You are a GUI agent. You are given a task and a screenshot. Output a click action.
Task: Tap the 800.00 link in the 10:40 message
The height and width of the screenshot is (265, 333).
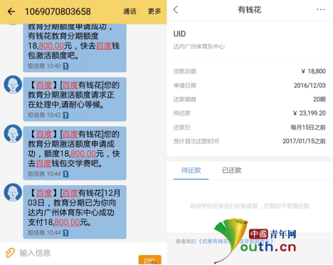coord(51,46)
